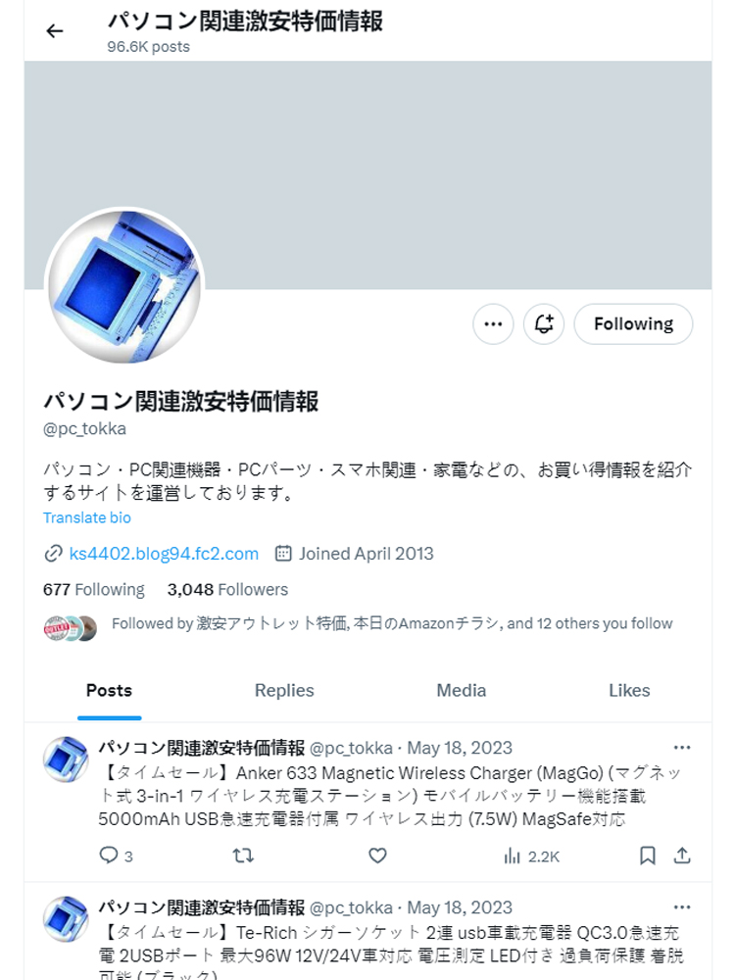Open the Likes tab
Viewport: 735px width, 980px height.
pos(629,691)
